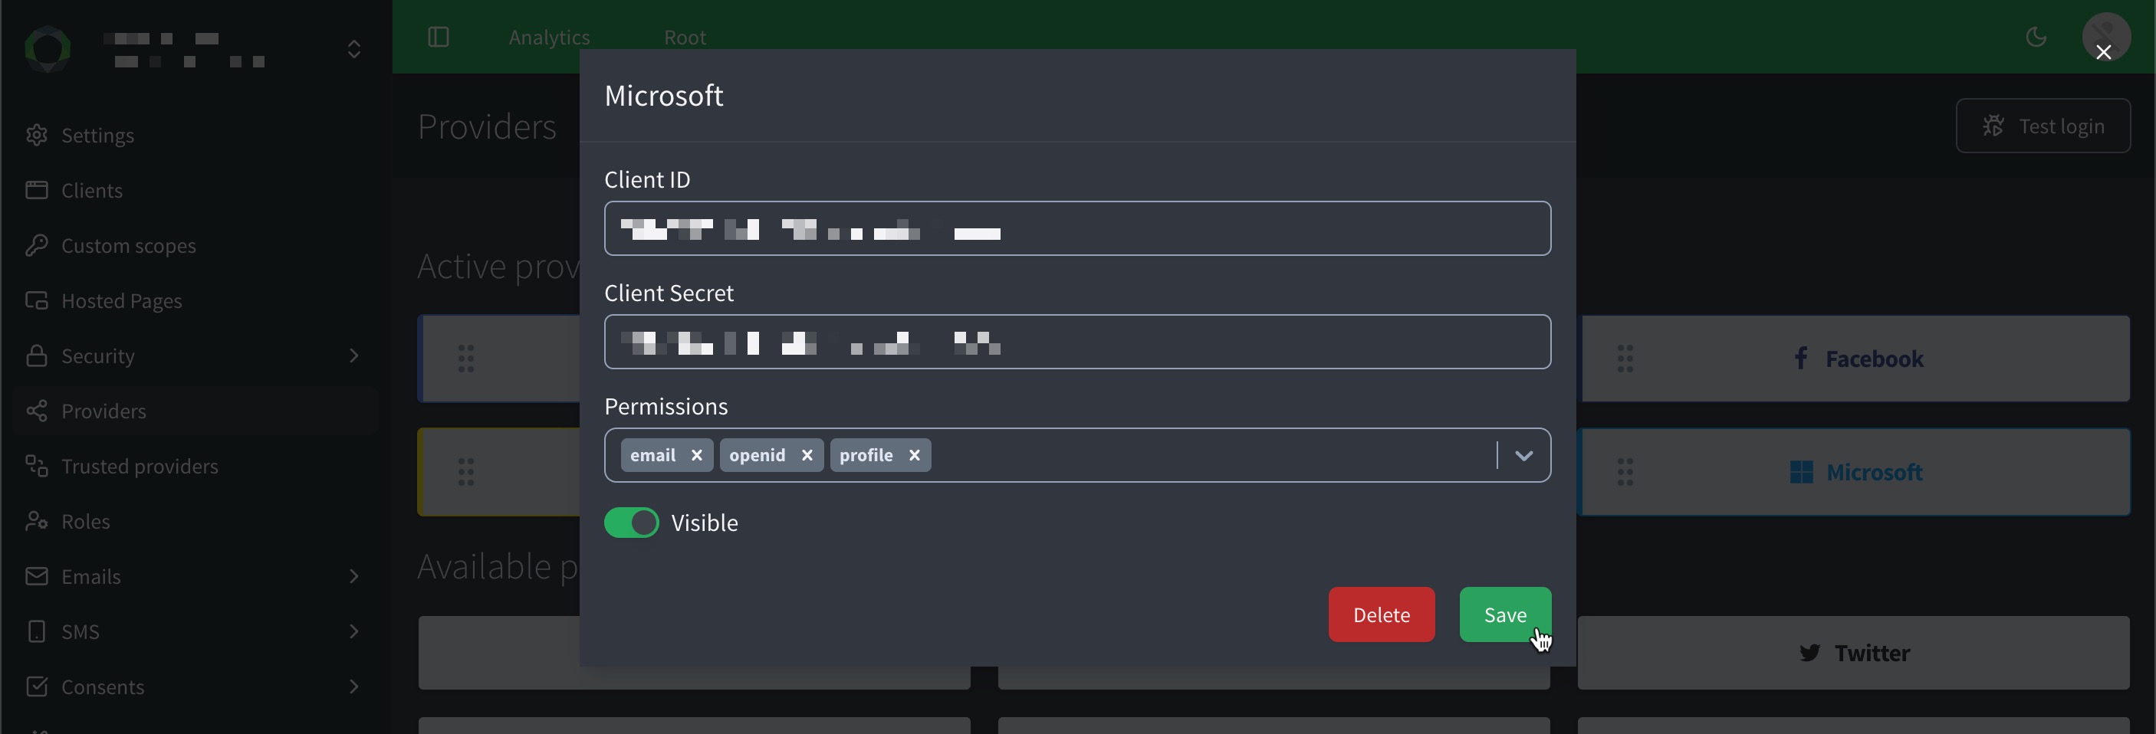Open Custom scopes from the sidebar
Screen dimensions: 2156x734
tap(128, 245)
